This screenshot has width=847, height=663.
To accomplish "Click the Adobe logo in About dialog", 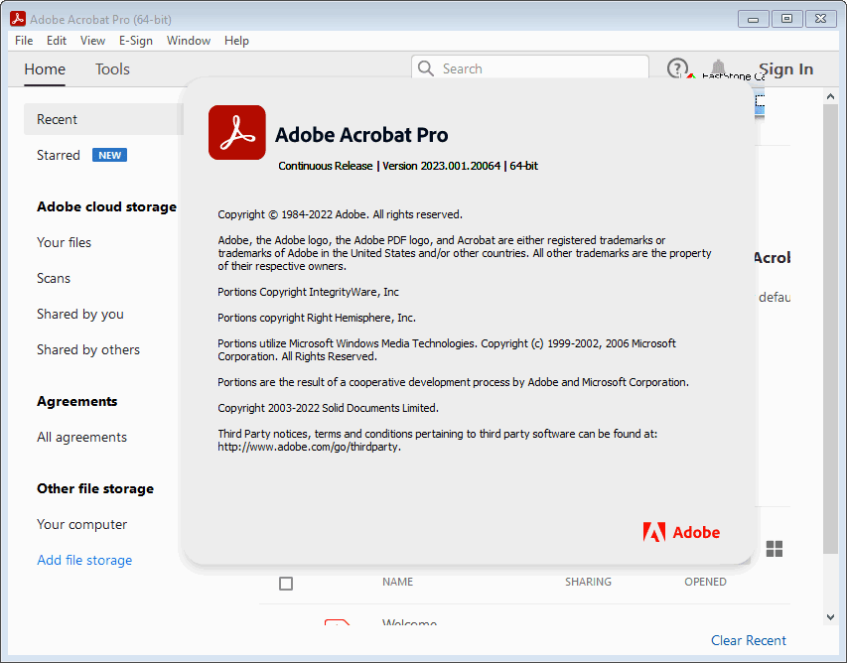I will click(x=681, y=532).
